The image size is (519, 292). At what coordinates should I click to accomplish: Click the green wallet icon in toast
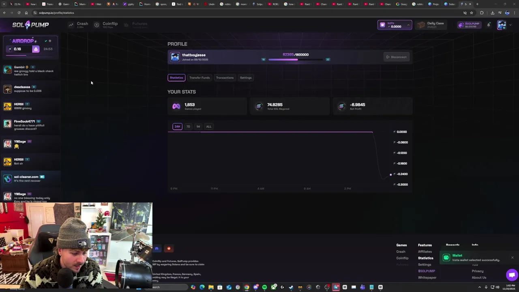point(446,258)
